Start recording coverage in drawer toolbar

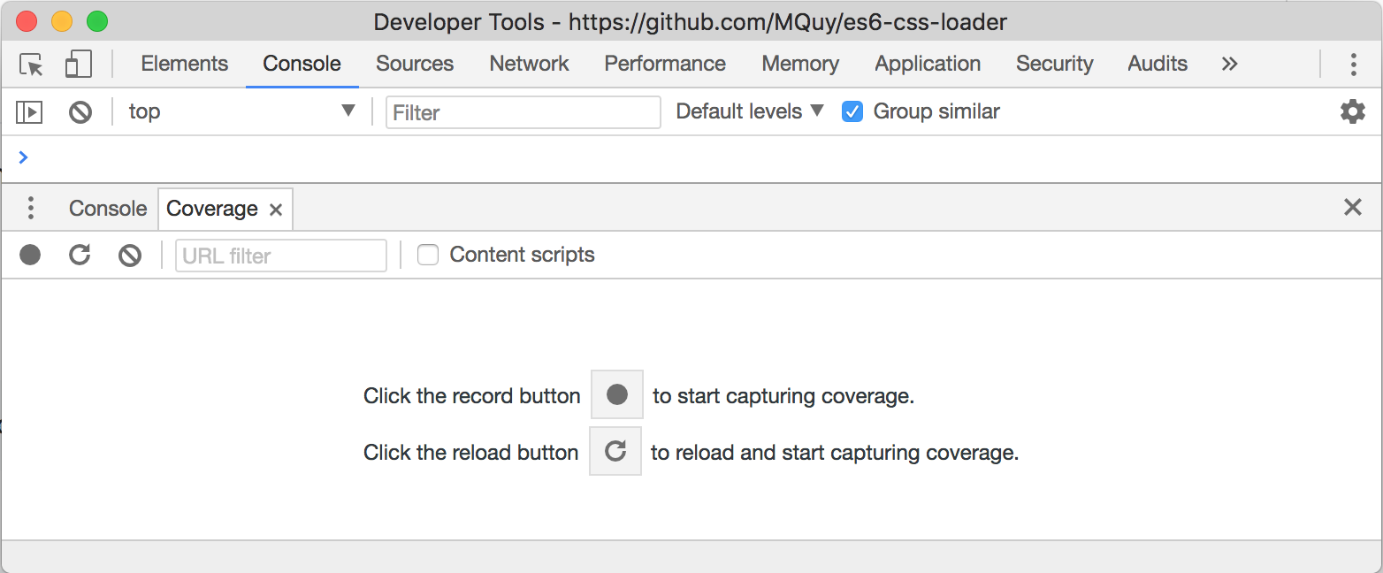point(31,256)
